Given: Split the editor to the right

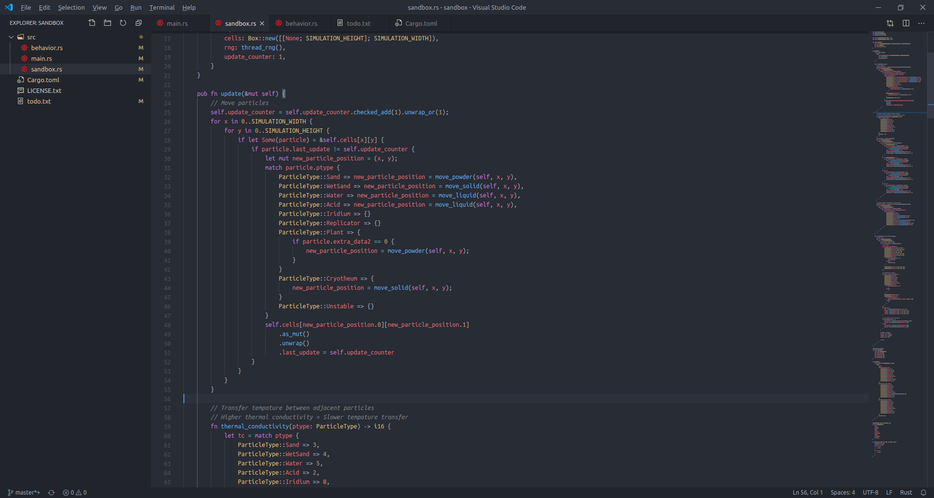Looking at the screenshot, I should tap(906, 23).
